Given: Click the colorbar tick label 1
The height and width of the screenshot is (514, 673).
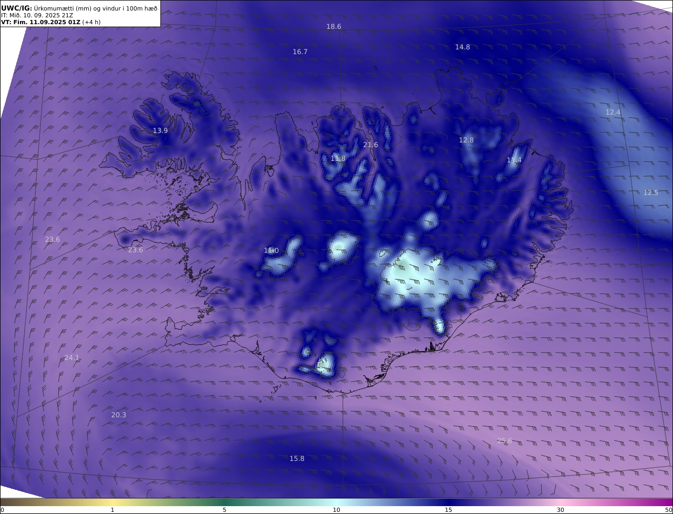Looking at the screenshot, I should coord(113,510).
